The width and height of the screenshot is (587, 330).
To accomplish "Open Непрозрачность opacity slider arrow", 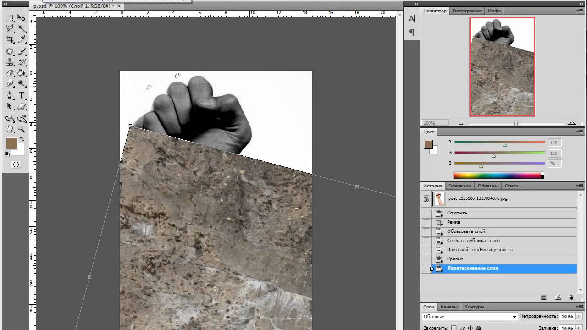I will [x=579, y=317].
